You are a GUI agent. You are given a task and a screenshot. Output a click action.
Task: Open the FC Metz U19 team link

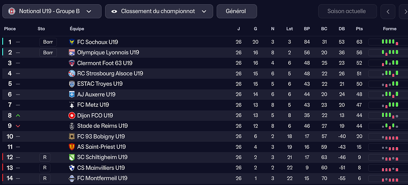click(93, 105)
